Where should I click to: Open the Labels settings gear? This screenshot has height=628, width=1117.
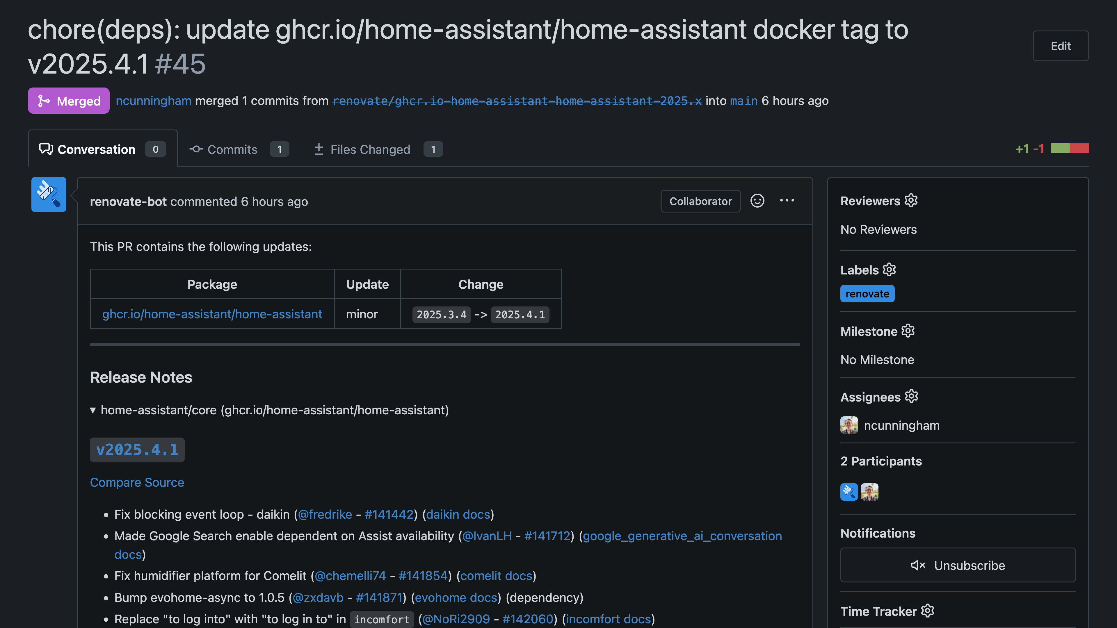[x=889, y=269]
